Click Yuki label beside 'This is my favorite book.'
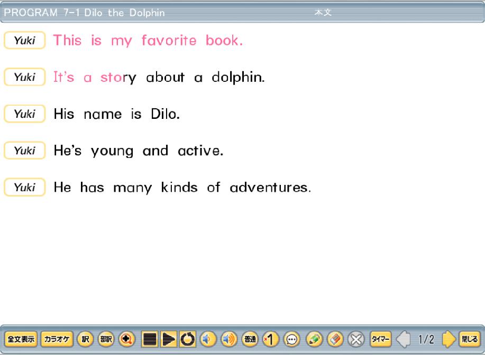 tap(25, 40)
